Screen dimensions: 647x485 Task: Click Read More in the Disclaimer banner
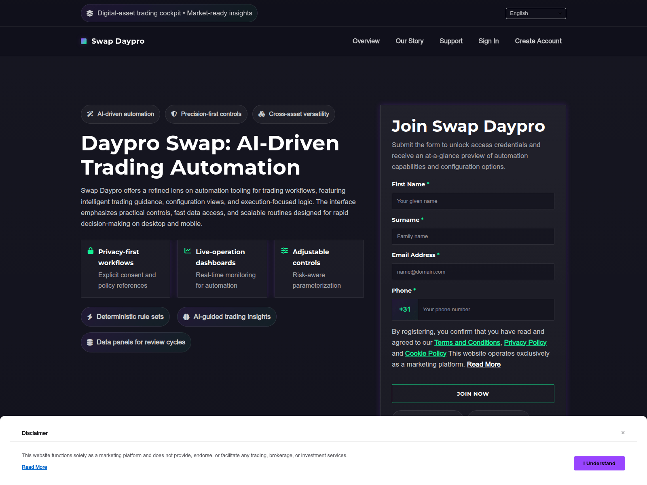(x=34, y=467)
